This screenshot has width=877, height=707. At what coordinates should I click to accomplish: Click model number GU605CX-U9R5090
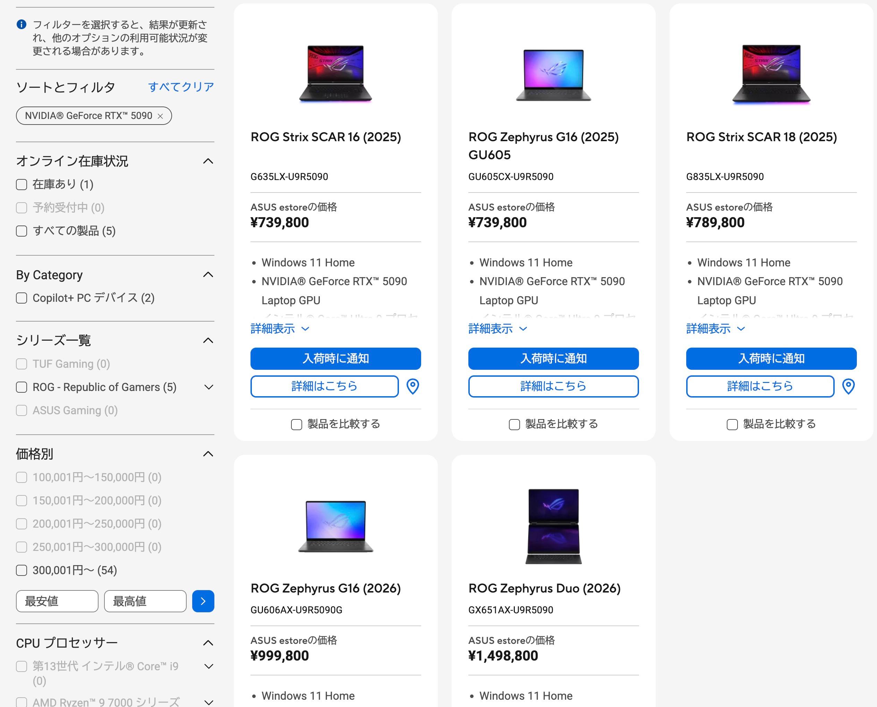511,177
